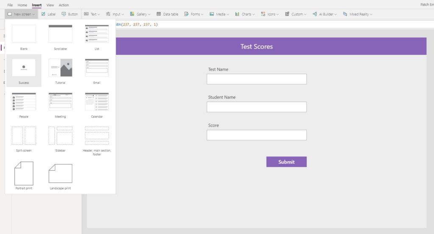The width and height of the screenshot is (434, 234).
Task: Expand the Media dropdown
Action: point(219,14)
